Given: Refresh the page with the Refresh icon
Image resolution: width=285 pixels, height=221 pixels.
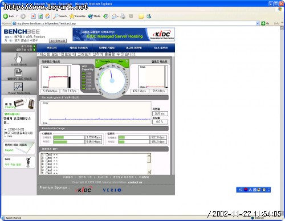Looking at the screenshot, I should (x=40, y=17).
